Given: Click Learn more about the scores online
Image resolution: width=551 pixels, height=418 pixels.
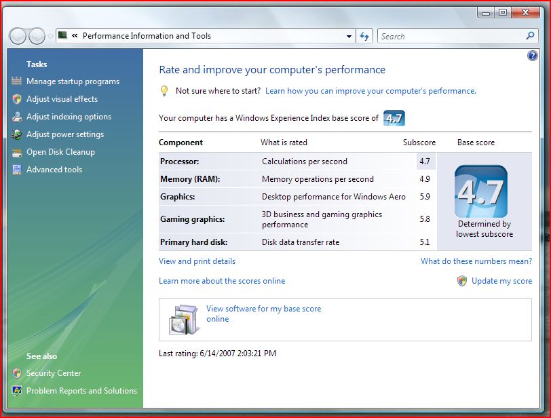Looking at the screenshot, I should (x=222, y=281).
